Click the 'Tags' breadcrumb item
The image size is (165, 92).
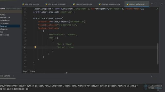click(x=25, y=72)
